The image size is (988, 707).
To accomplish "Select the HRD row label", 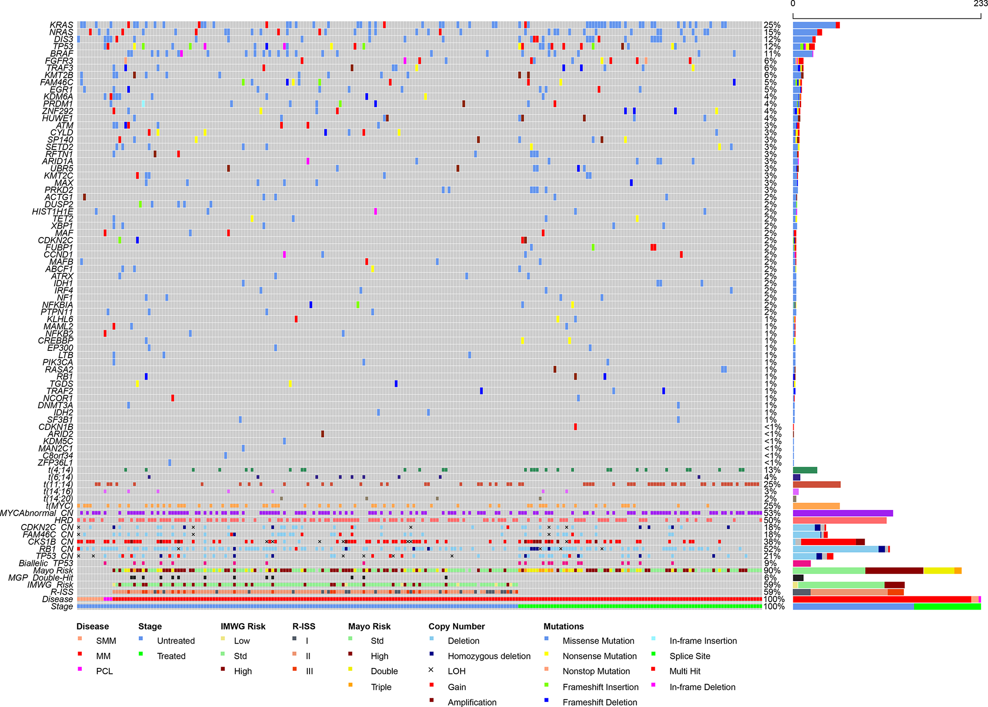I will (64, 520).
